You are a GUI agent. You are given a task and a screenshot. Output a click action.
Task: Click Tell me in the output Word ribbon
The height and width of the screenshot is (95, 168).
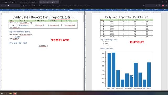coord(155,10)
